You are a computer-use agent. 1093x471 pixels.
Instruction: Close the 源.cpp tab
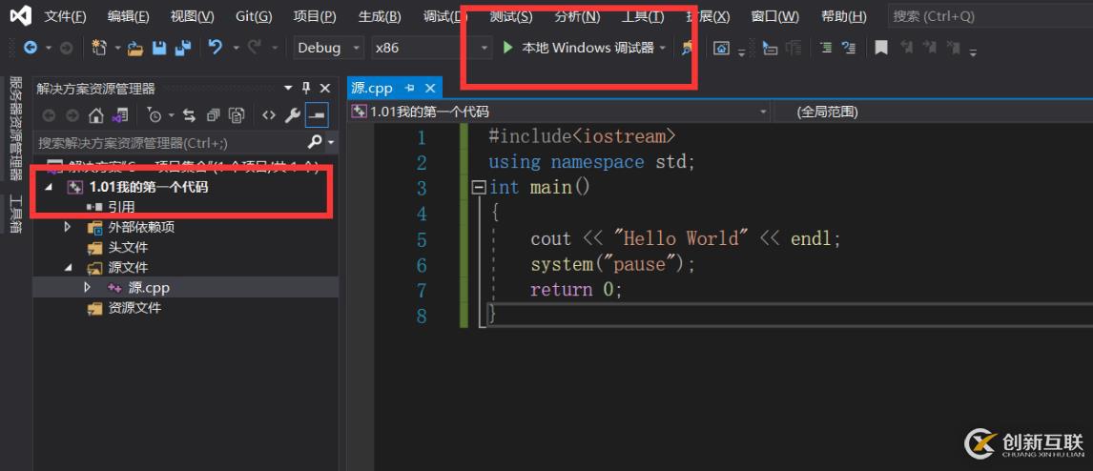(x=430, y=88)
